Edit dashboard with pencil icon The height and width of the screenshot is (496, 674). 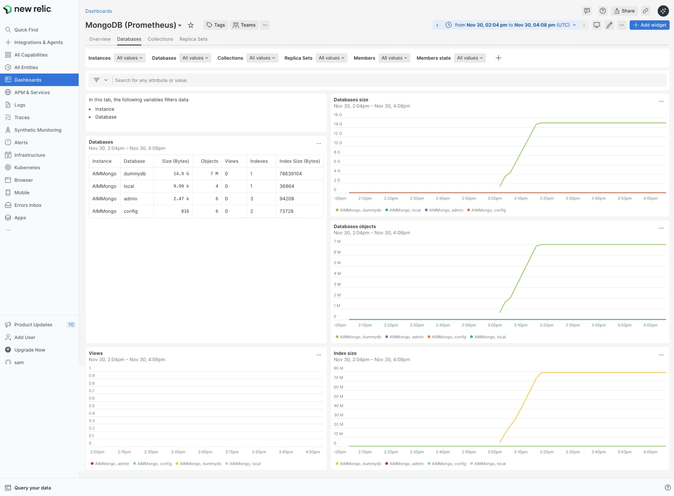click(609, 25)
